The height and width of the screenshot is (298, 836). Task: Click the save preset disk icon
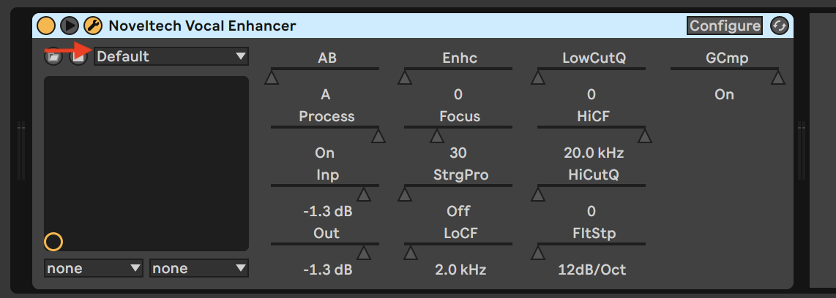79,56
